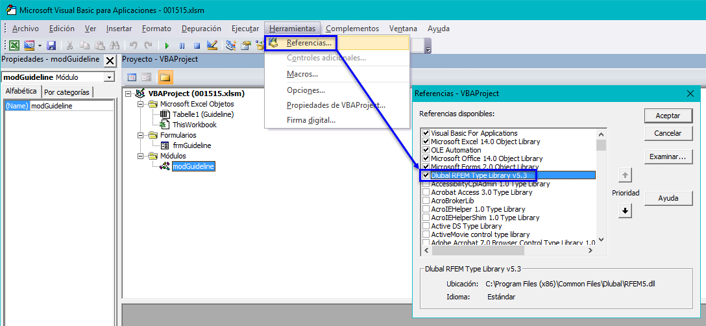Click Cancelar in Referencias dialog
This screenshot has width=706, height=326.
(x=668, y=134)
